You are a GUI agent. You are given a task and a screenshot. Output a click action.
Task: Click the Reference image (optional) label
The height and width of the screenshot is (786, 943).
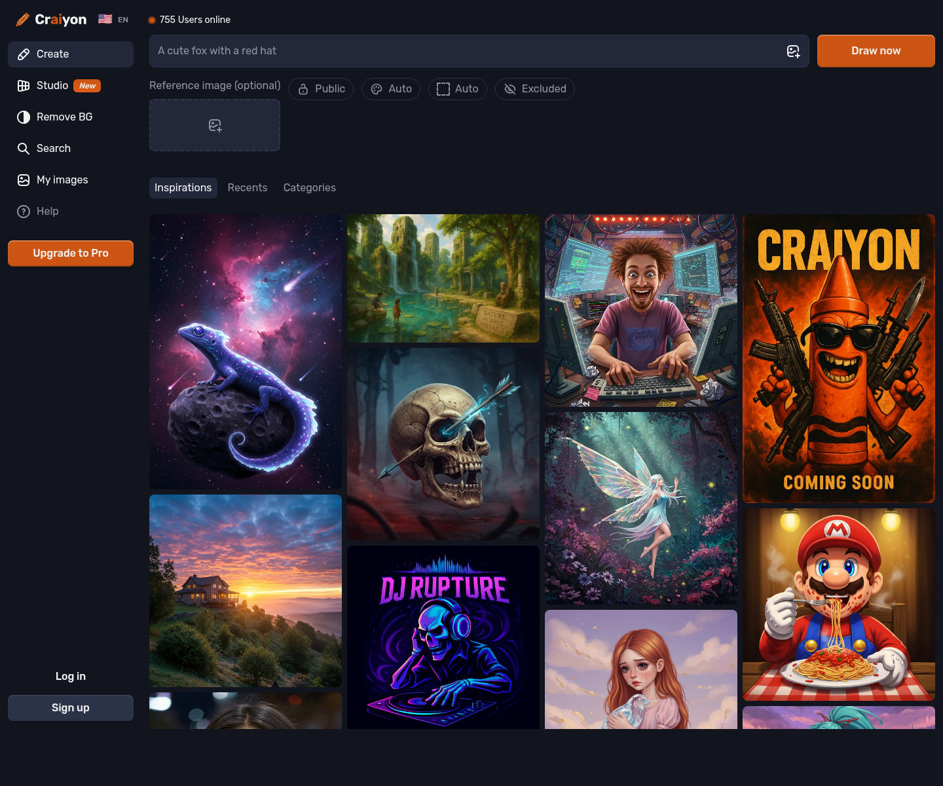pyautogui.click(x=215, y=86)
